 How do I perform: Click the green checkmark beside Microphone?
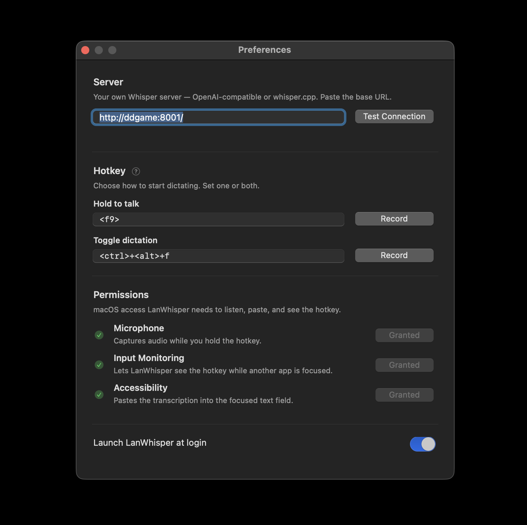click(x=99, y=335)
